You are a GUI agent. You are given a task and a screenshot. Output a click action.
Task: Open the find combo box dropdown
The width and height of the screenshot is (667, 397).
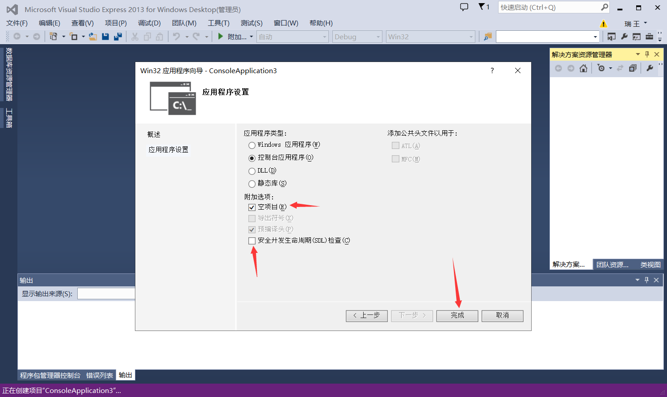[x=595, y=37]
